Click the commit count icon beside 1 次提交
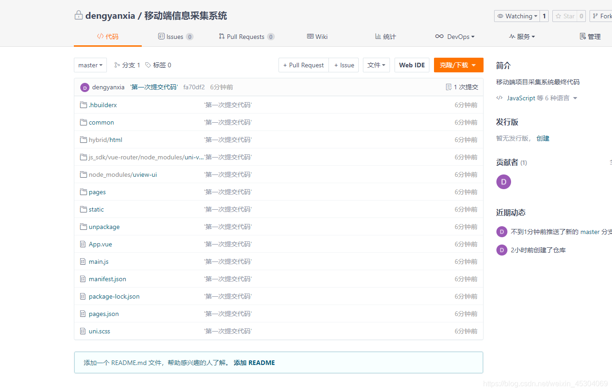 (x=449, y=87)
